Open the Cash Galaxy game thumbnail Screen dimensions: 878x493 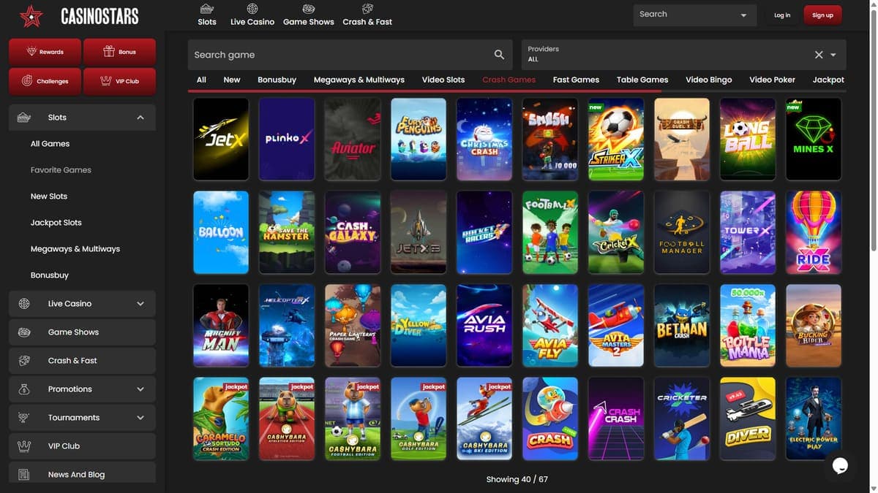coord(353,232)
